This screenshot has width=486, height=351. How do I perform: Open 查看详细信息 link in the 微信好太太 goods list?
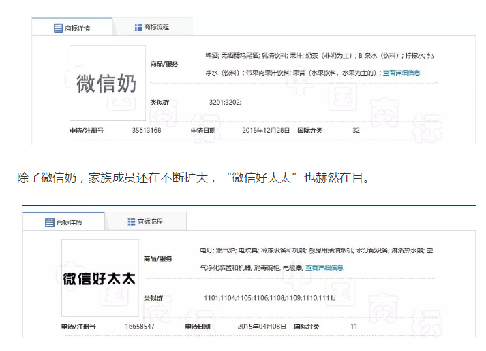click(324, 268)
